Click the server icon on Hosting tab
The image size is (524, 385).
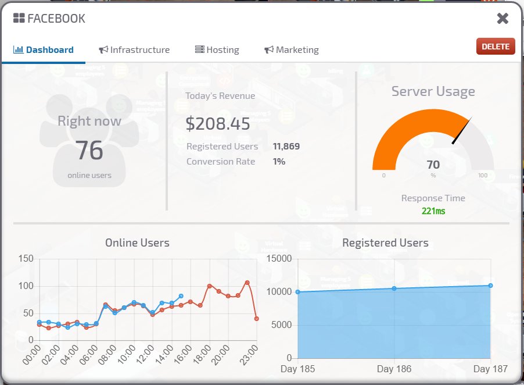pos(199,49)
